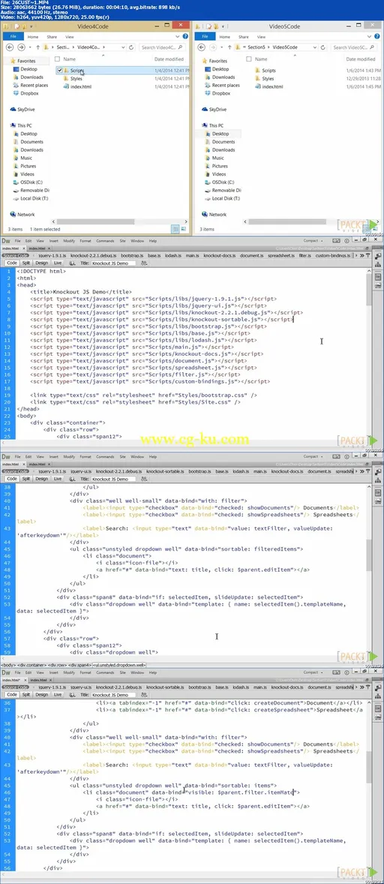
Task: Open the File tab in Video5Code window
Action: tap(203, 35)
